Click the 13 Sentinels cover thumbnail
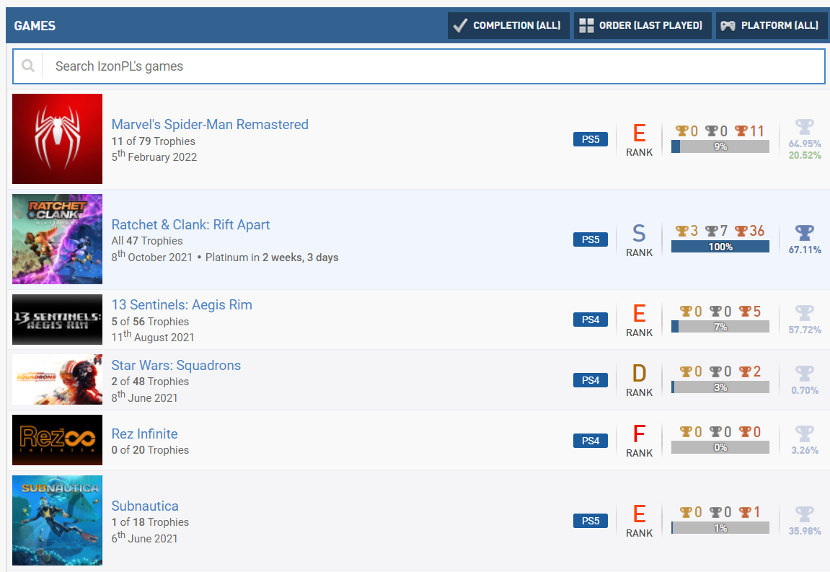Screen dimensions: 830x572 pyautogui.click(x=57, y=320)
